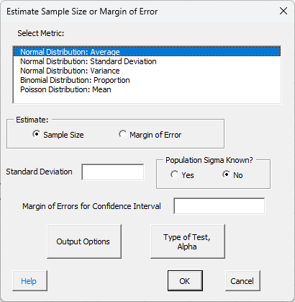Open Type of Test, Alpha settings

tap(188, 241)
